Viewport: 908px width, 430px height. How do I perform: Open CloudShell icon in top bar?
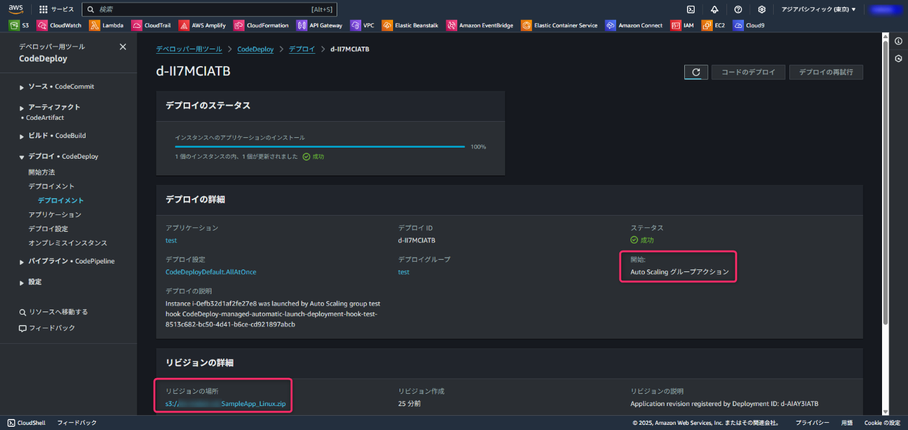coord(691,10)
